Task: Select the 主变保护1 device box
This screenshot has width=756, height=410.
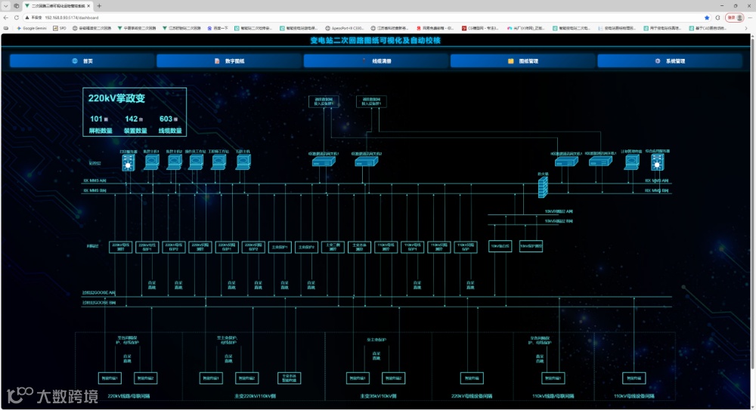Action: coord(280,247)
